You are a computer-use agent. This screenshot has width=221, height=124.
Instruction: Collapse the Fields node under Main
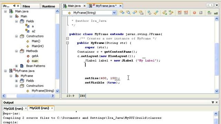pyautogui.click(x=17, y=21)
